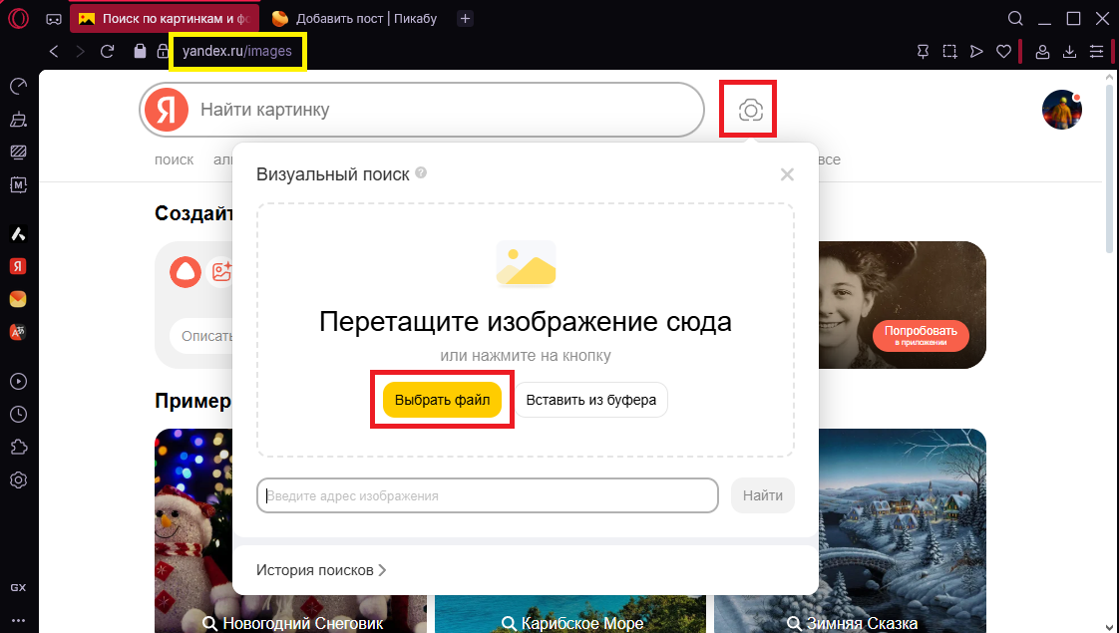View history via the sidebar clock icon
This screenshot has width=1119, height=633.
(x=18, y=414)
